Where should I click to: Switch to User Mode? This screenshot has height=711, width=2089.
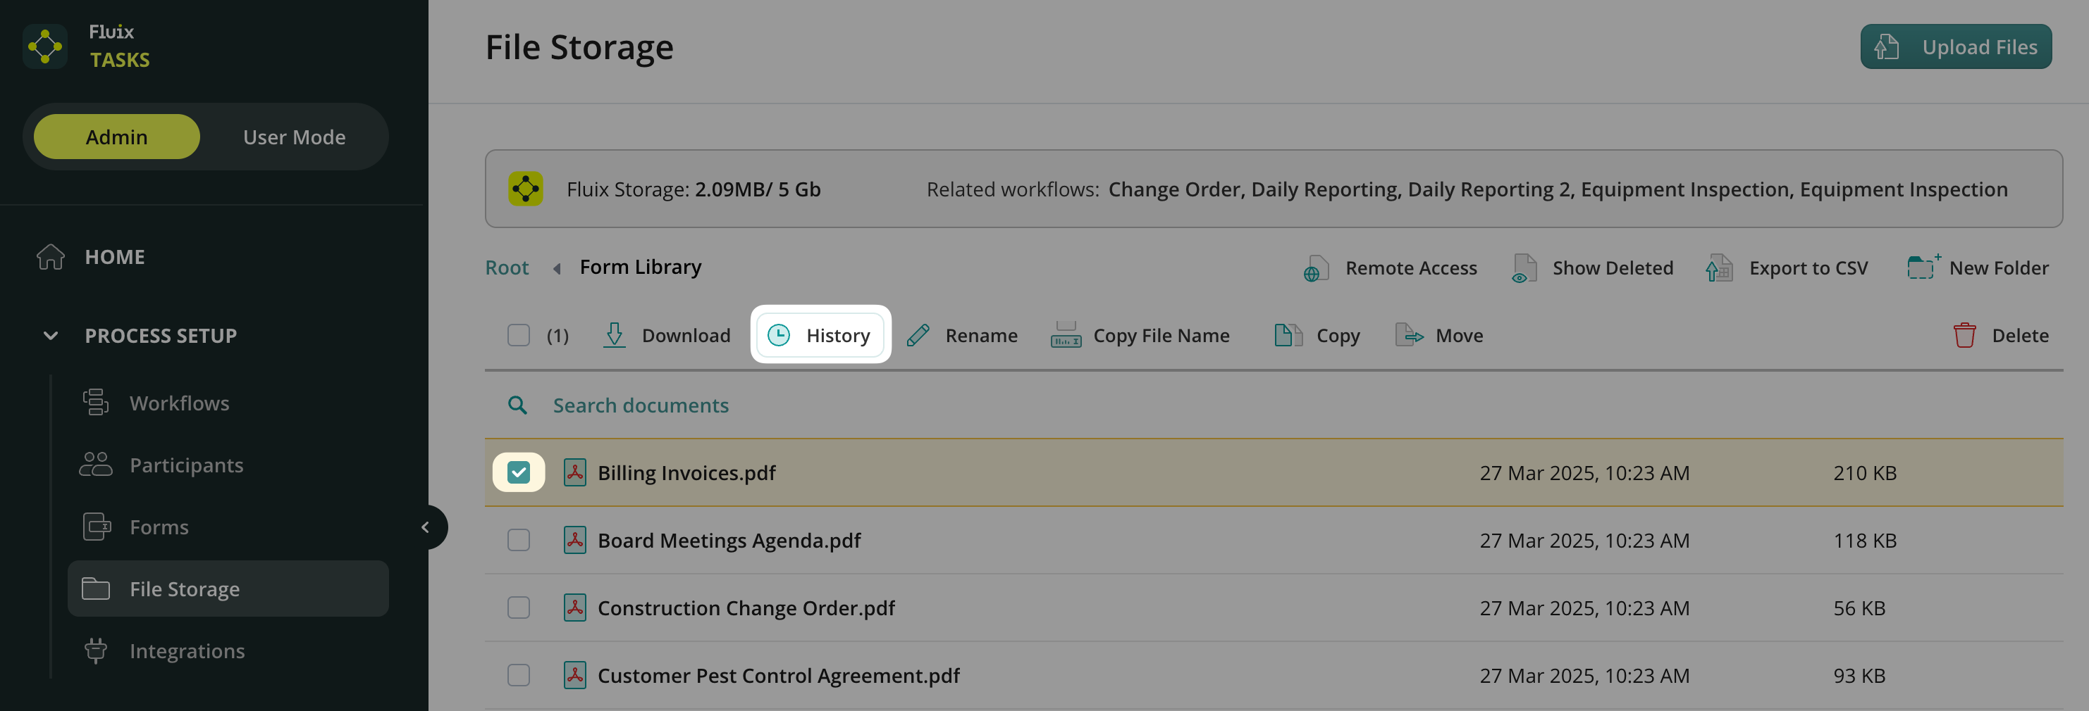294,137
